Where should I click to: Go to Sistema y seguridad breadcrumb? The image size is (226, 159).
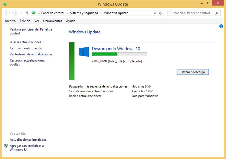pyautogui.click(x=84, y=13)
